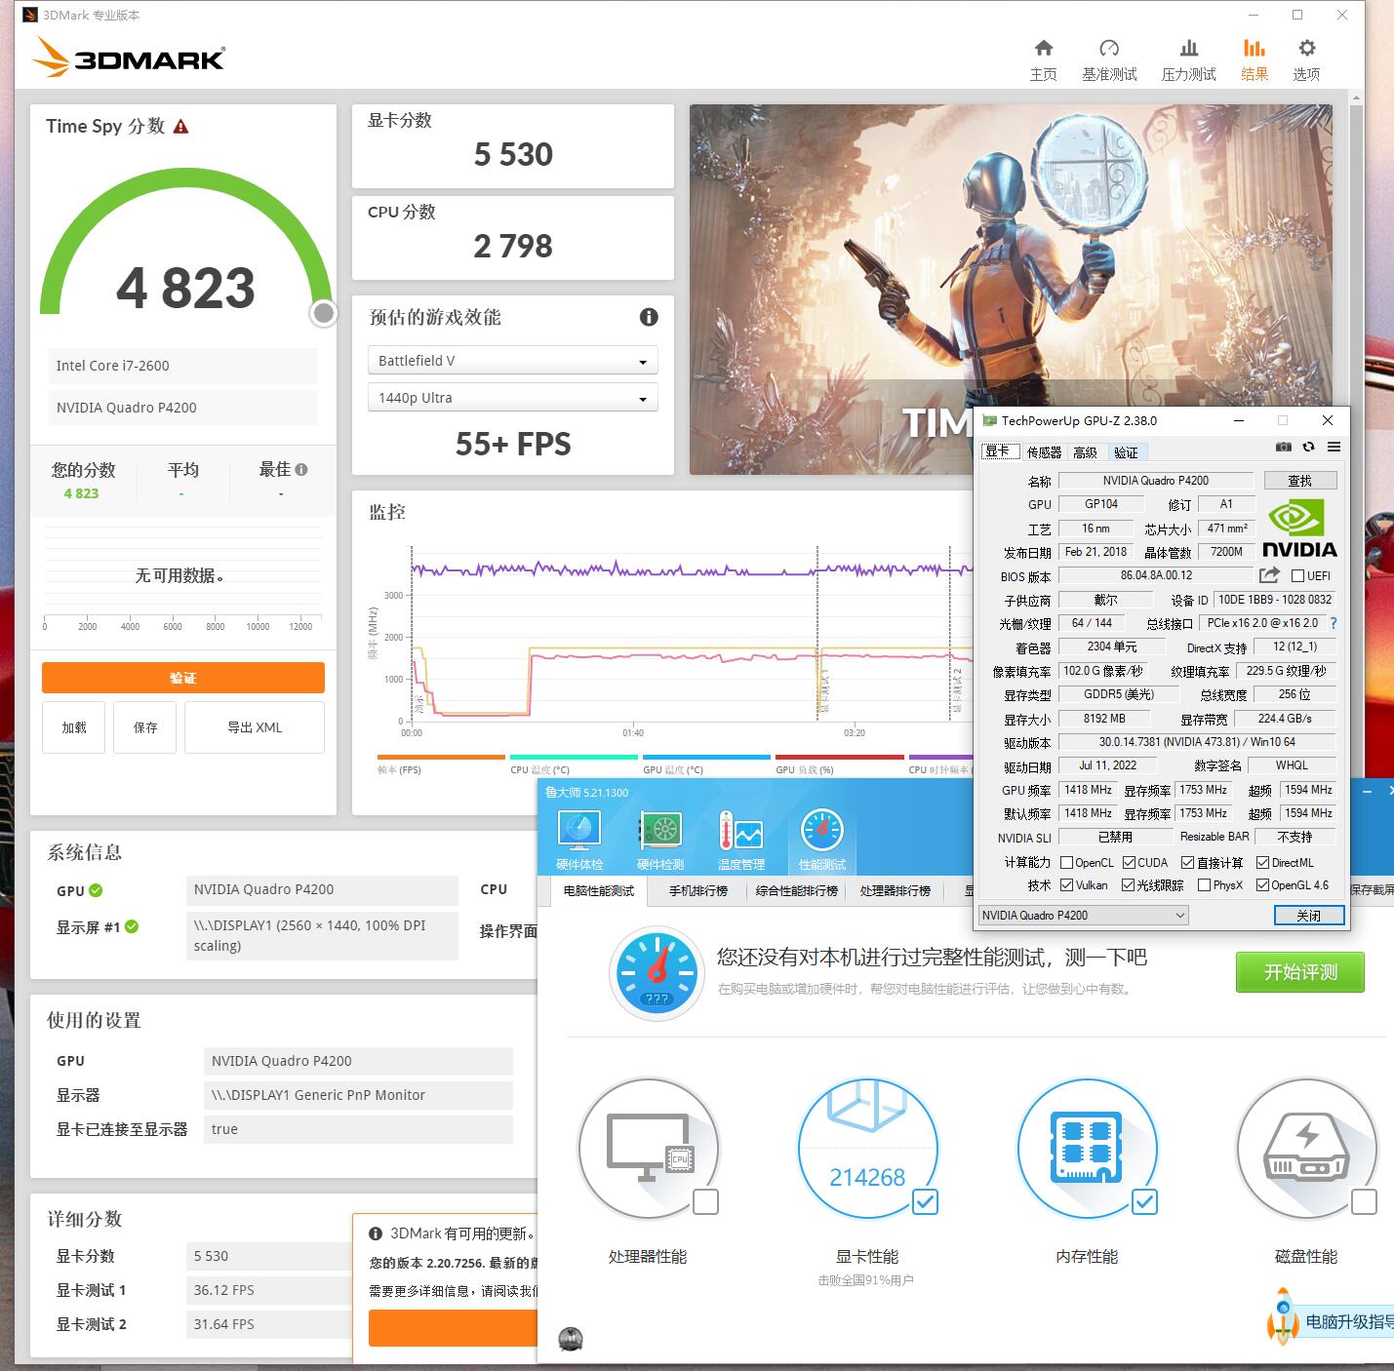This screenshot has width=1394, height=1371.
Task: Toggle the OpenGL 4.6 checkbox
Action: pos(1262,885)
